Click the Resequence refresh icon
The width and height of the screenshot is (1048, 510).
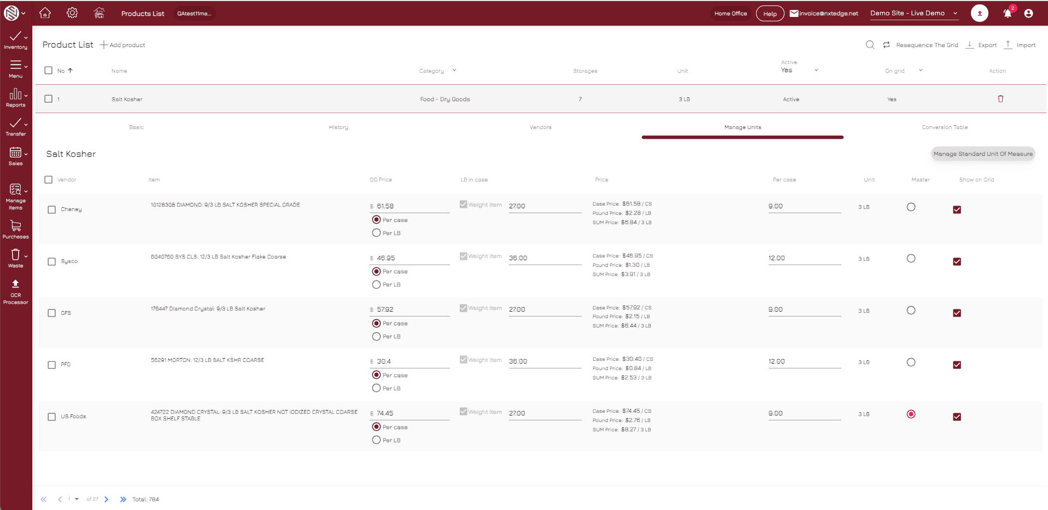pyautogui.click(x=886, y=45)
